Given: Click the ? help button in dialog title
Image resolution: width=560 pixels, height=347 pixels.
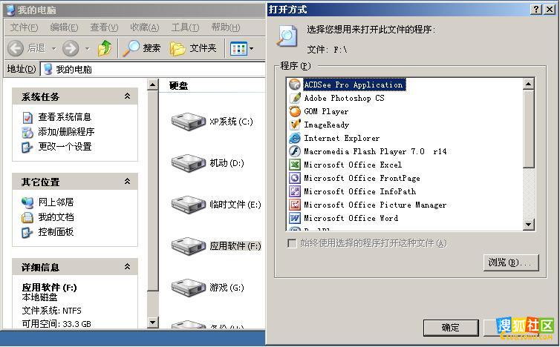Looking at the screenshot, I should pos(536,10).
